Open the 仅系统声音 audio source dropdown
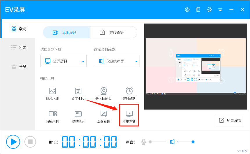Viewport: 250px width, 154px height. [x=136, y=61]
